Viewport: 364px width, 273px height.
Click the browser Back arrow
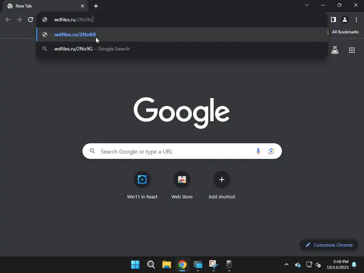8,20
